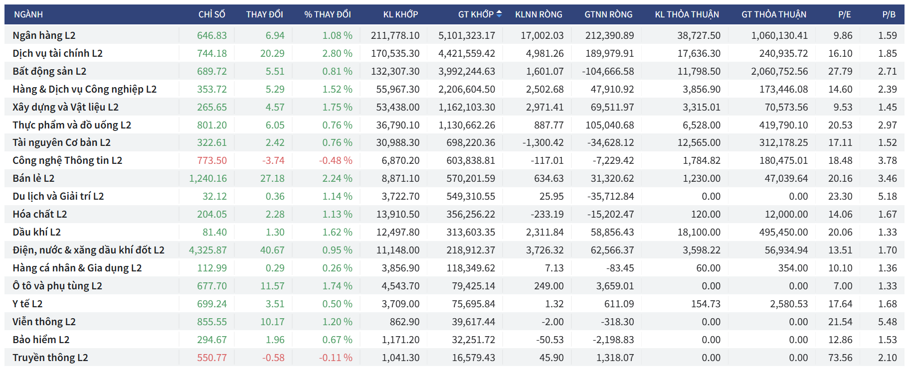
Task: Click the P/E column header
Action: pos(844,14)
